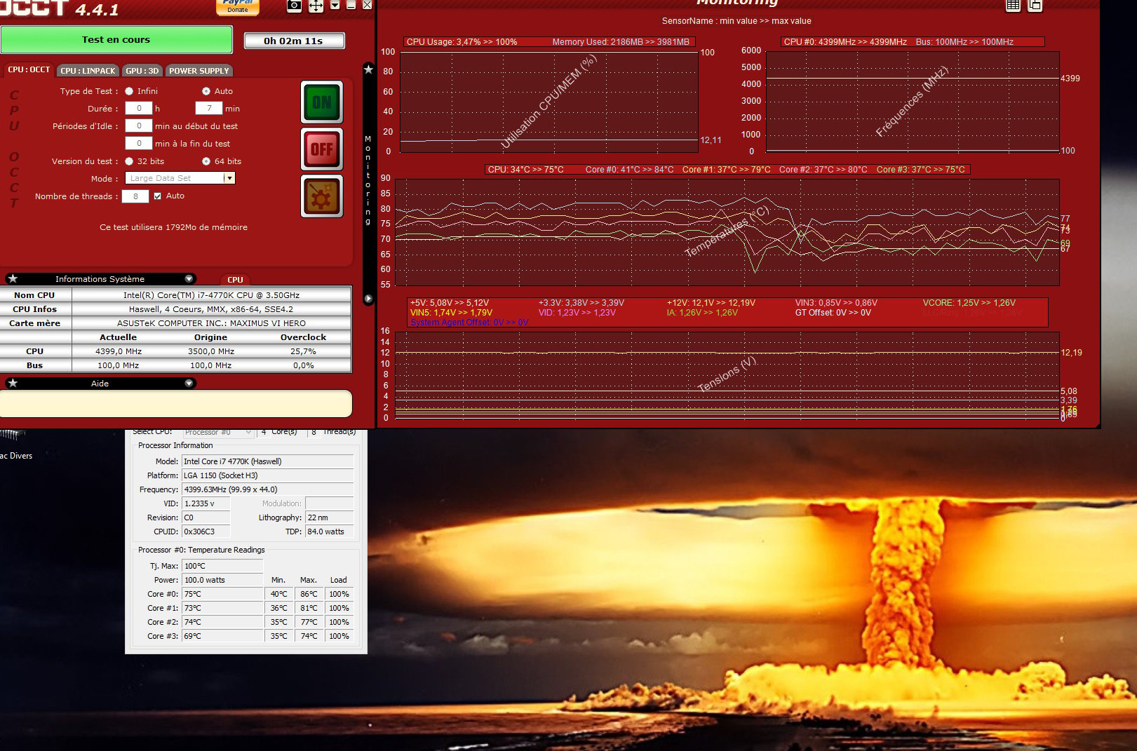The image size is (1137, 751).
Task: Click the Model field Intel Core i7 4770K
Action: click(267, 461)
